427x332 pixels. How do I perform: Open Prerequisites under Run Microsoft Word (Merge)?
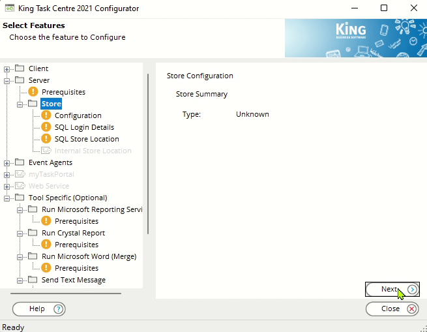click(76, 268)
